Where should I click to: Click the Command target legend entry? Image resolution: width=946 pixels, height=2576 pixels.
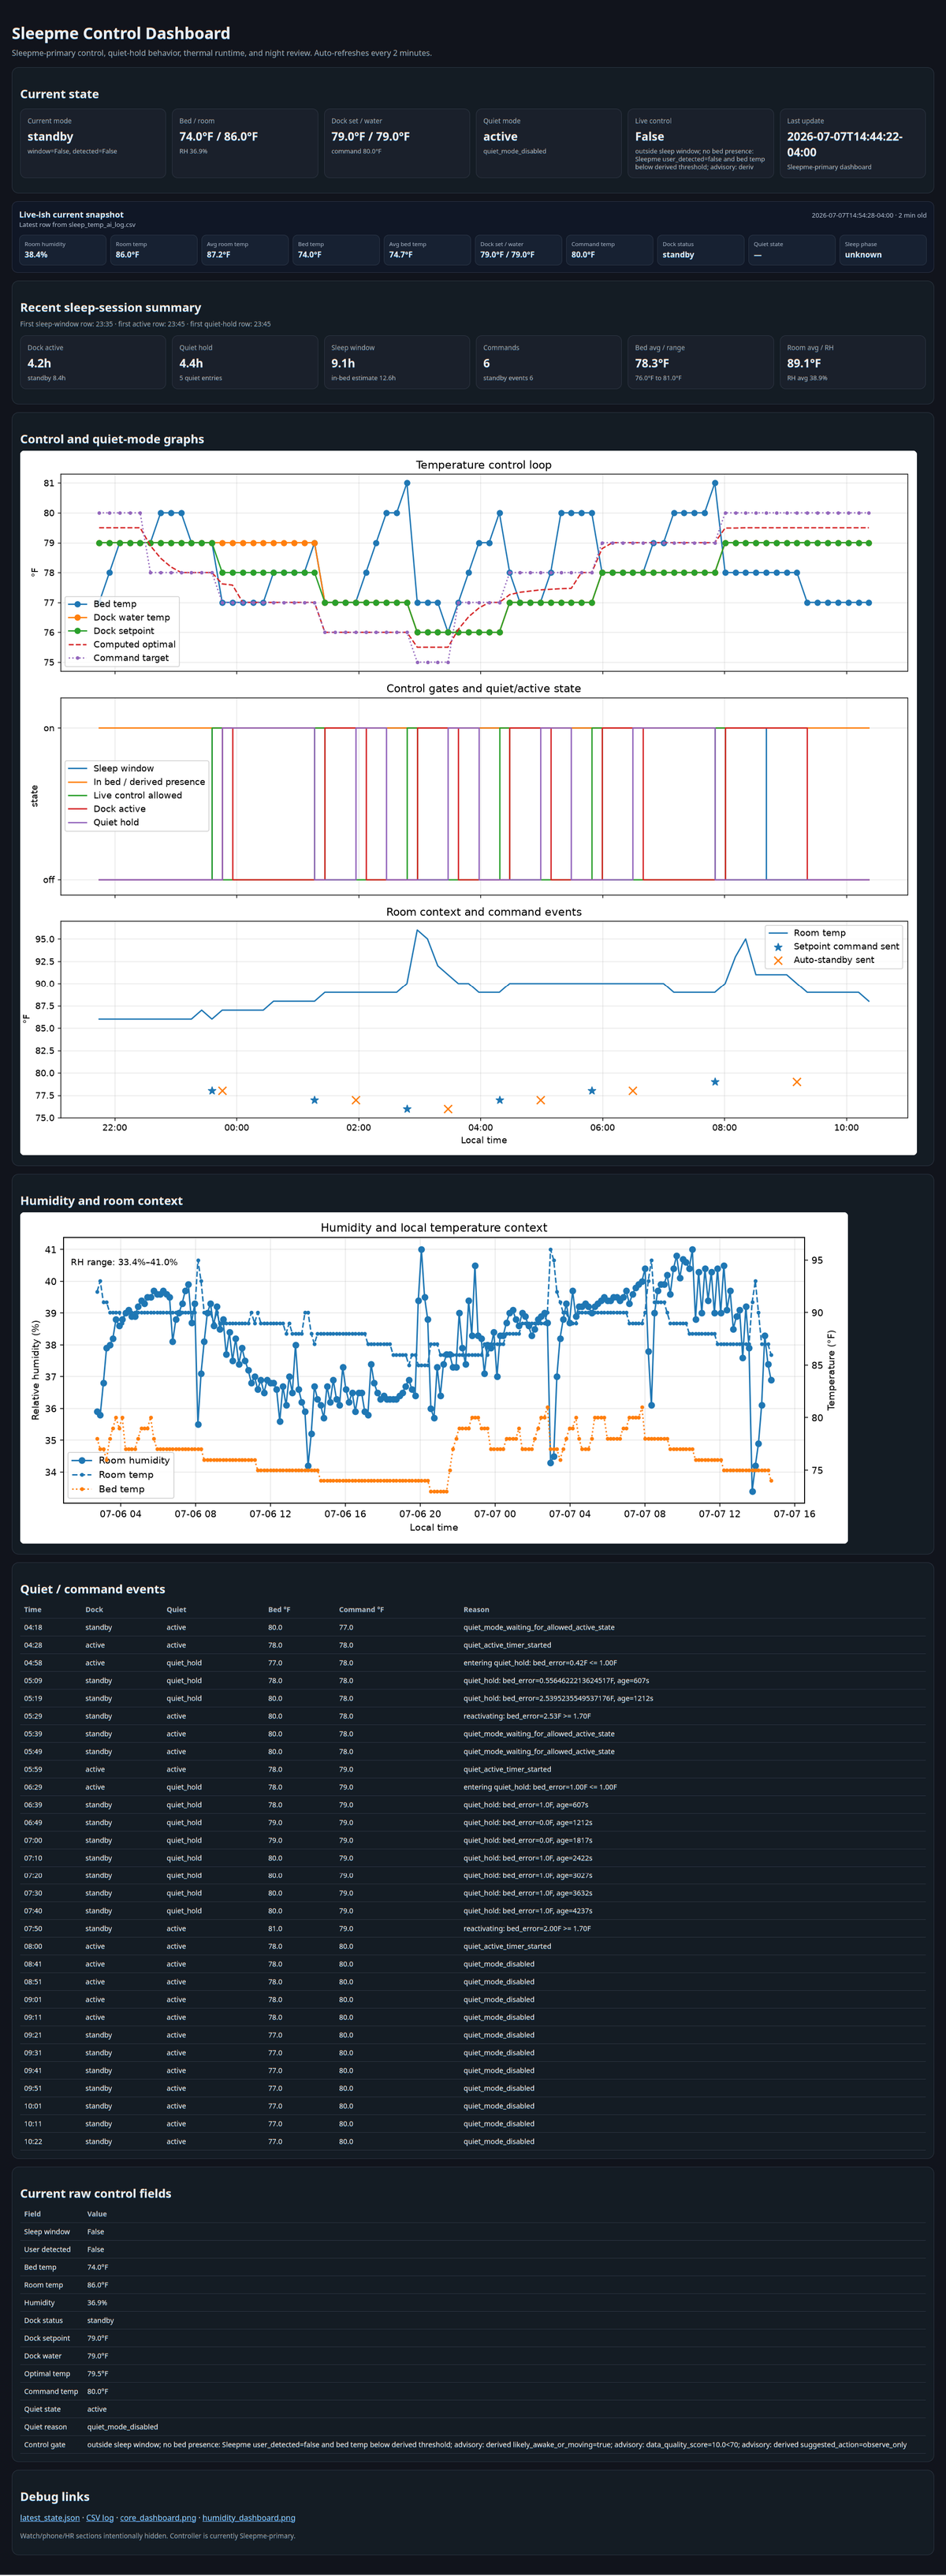[x=118, y=658]
